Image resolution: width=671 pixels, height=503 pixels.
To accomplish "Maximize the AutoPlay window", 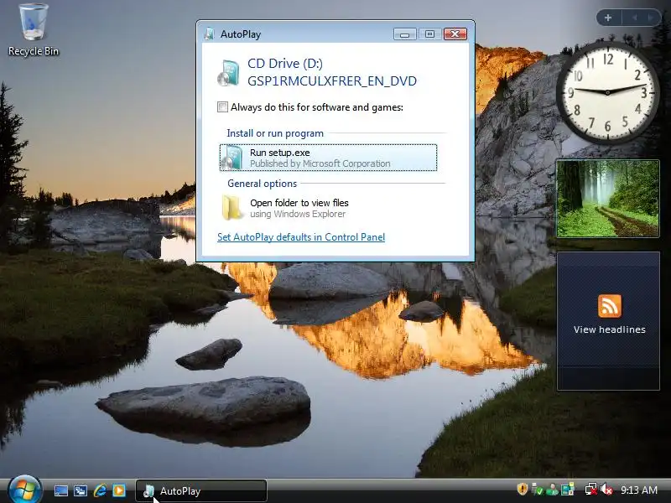I will [429, 34].
